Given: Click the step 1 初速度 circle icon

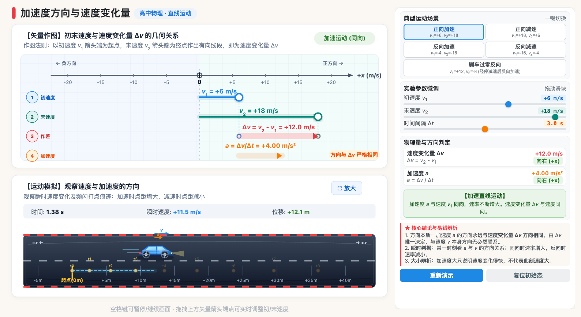Looking at the screenshot, I should click(x=32, y=98).
